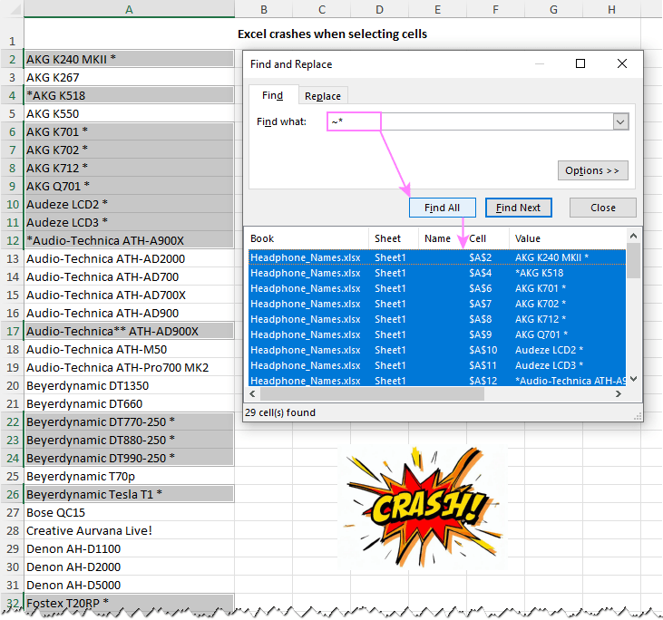
Task: Select result row for cell $A$8
Action: coord(437,319)
